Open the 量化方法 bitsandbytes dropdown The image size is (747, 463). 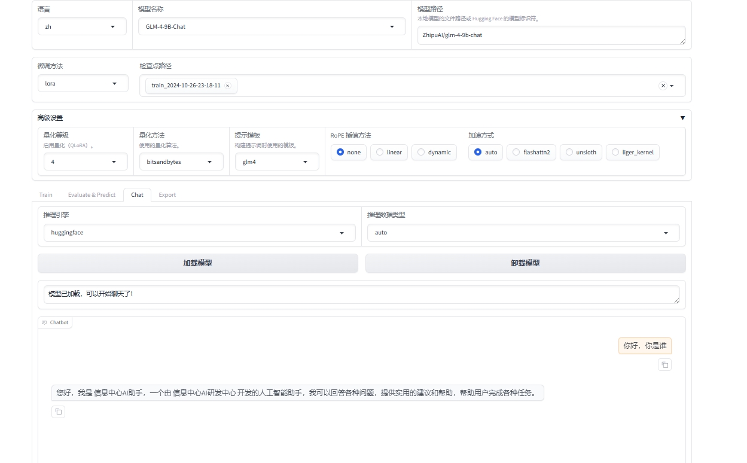point(181,162)
